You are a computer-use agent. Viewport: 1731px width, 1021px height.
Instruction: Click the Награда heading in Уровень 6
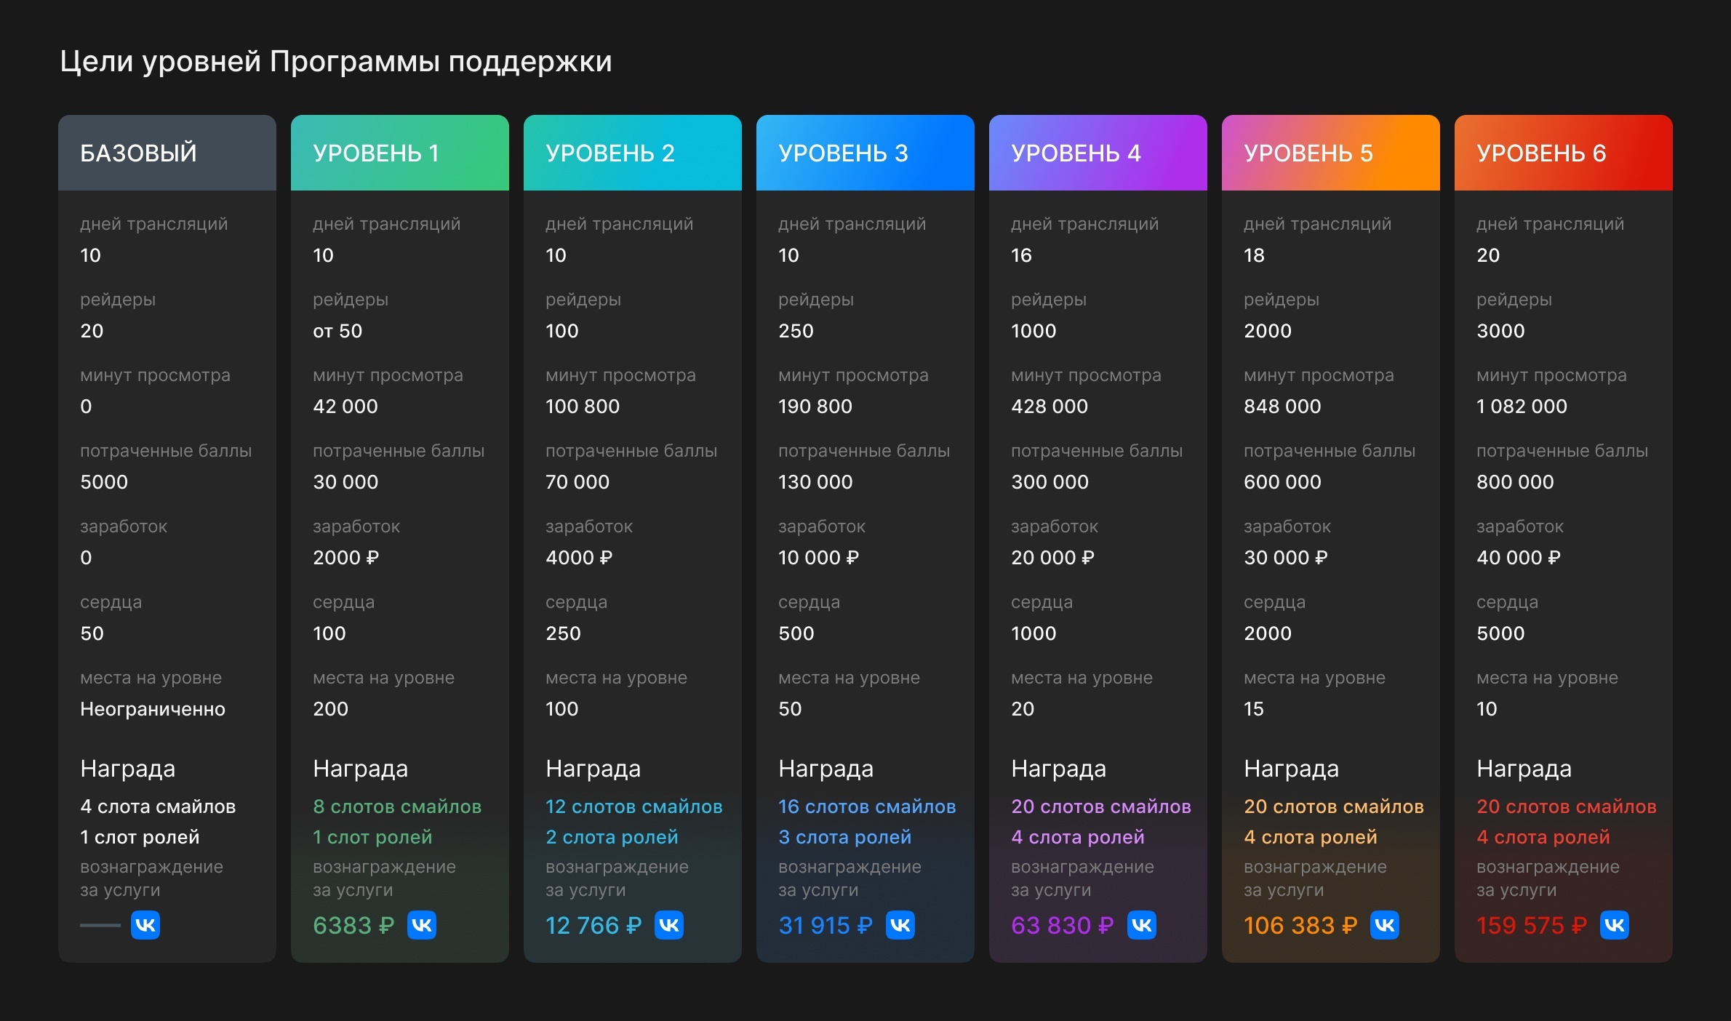coord(1524,769)
